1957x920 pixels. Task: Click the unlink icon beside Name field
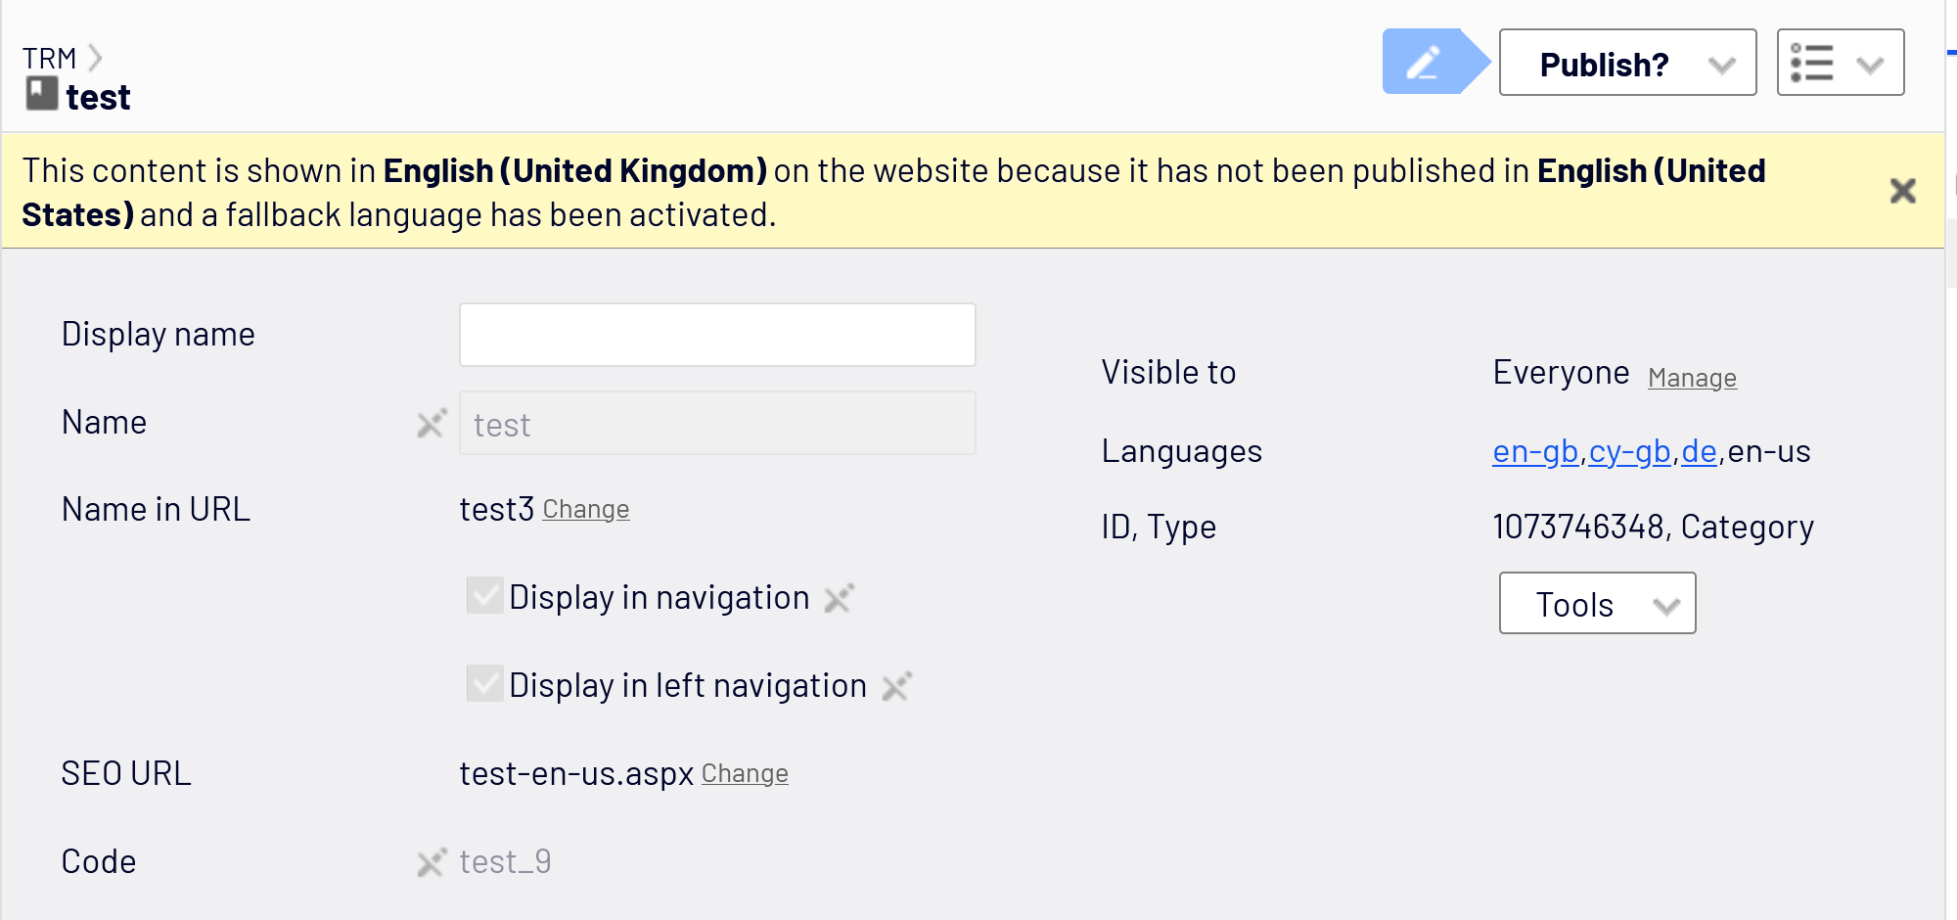[432, 424]
